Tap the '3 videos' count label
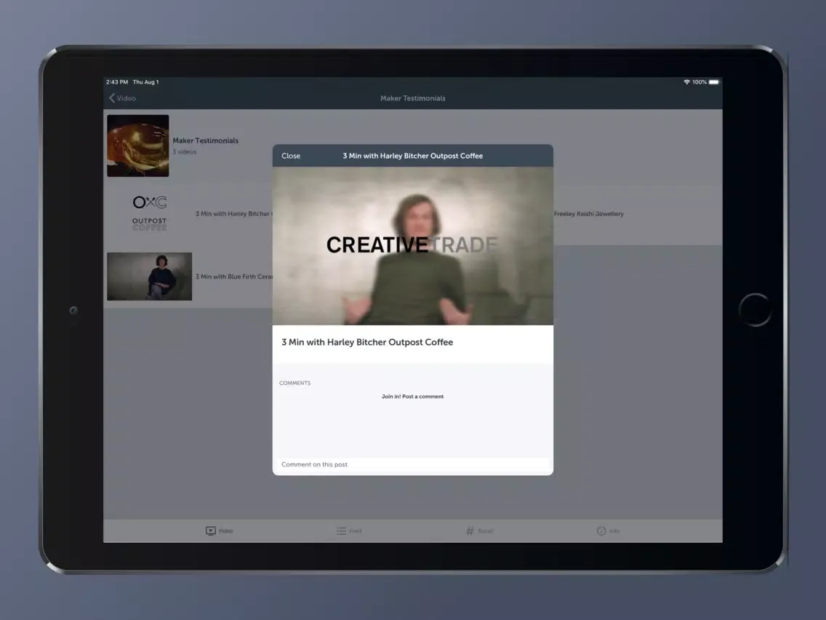The width and height of the screenshot is (826, 620). click(185, 152)
